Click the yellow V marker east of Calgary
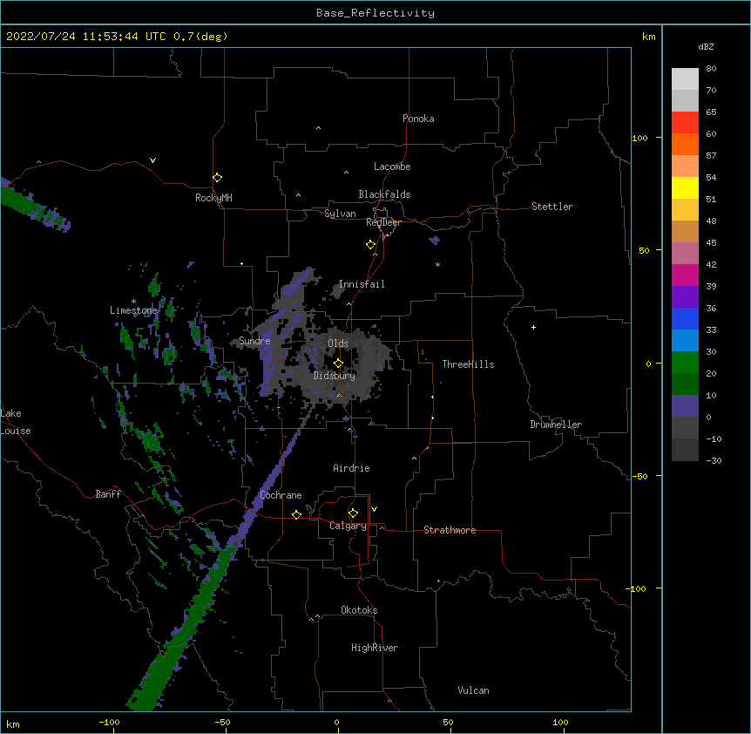Screen dimensions: 751x734 click(374, 509)
